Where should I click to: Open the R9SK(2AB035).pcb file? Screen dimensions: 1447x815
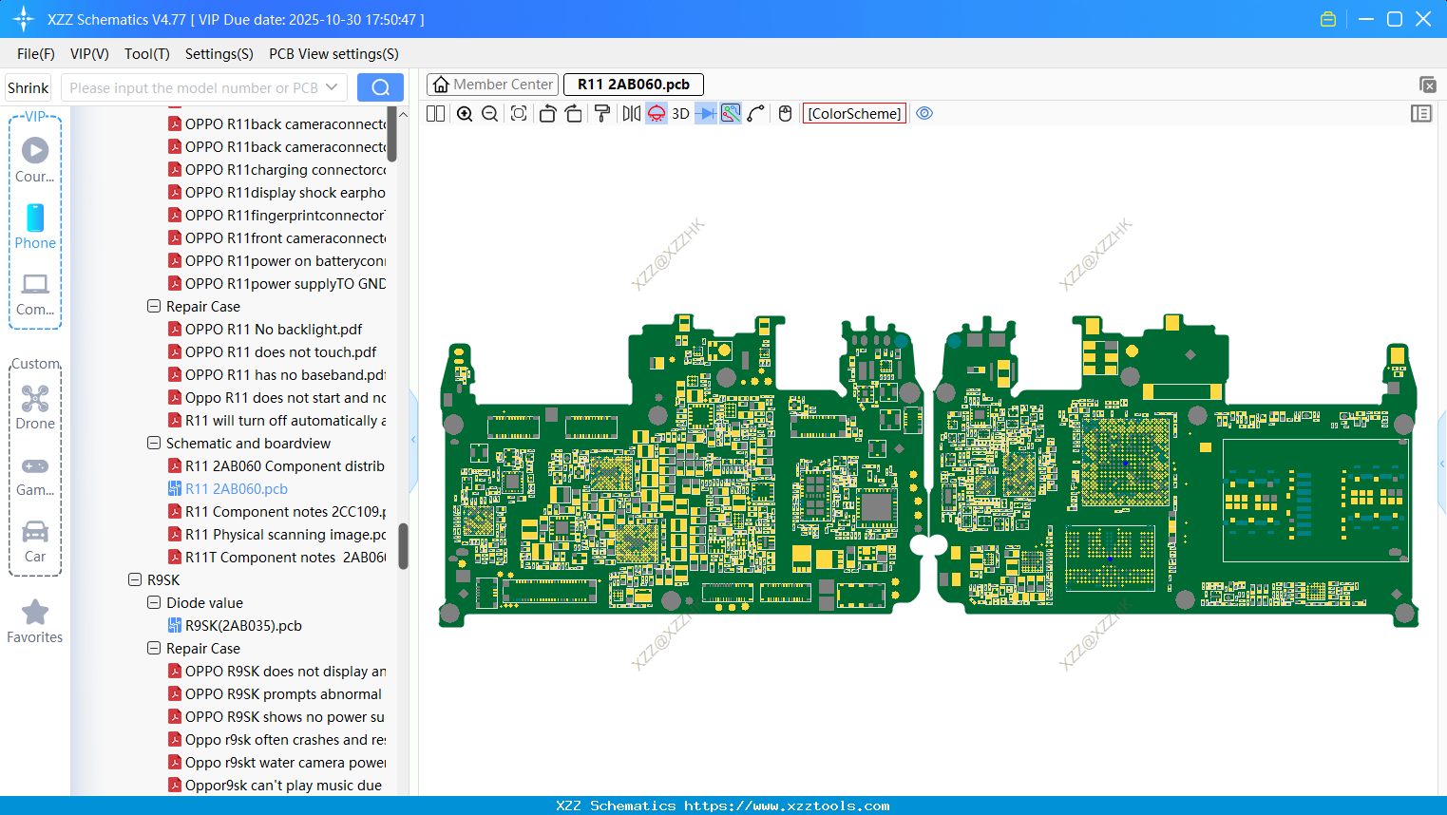[243, 626]
